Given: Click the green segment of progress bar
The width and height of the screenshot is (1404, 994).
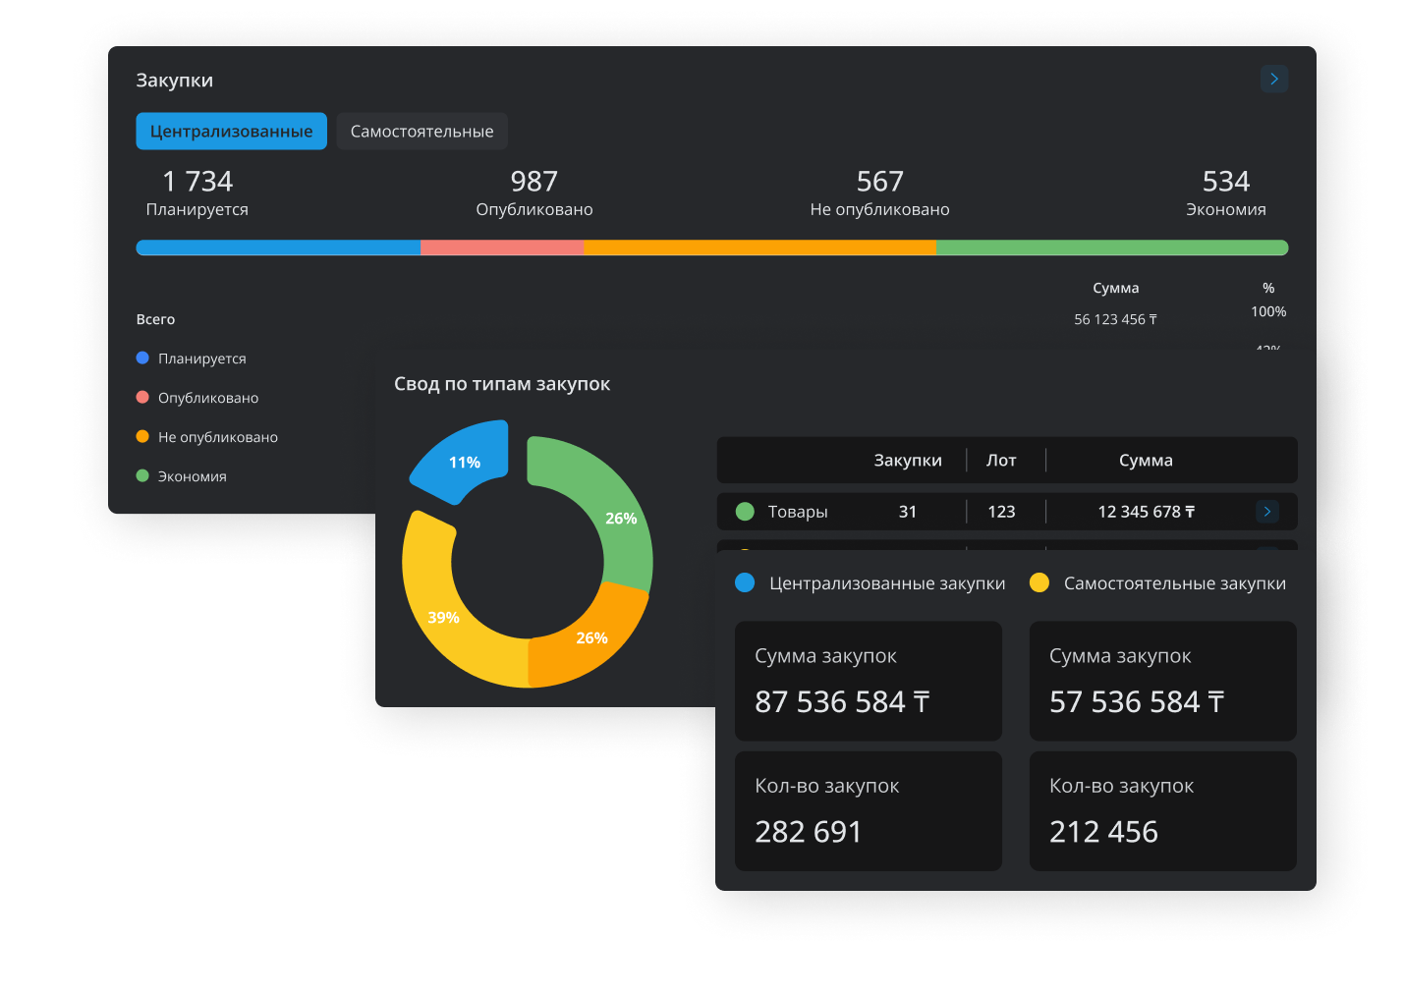Looking at the screenshot, I should 1111,248.
